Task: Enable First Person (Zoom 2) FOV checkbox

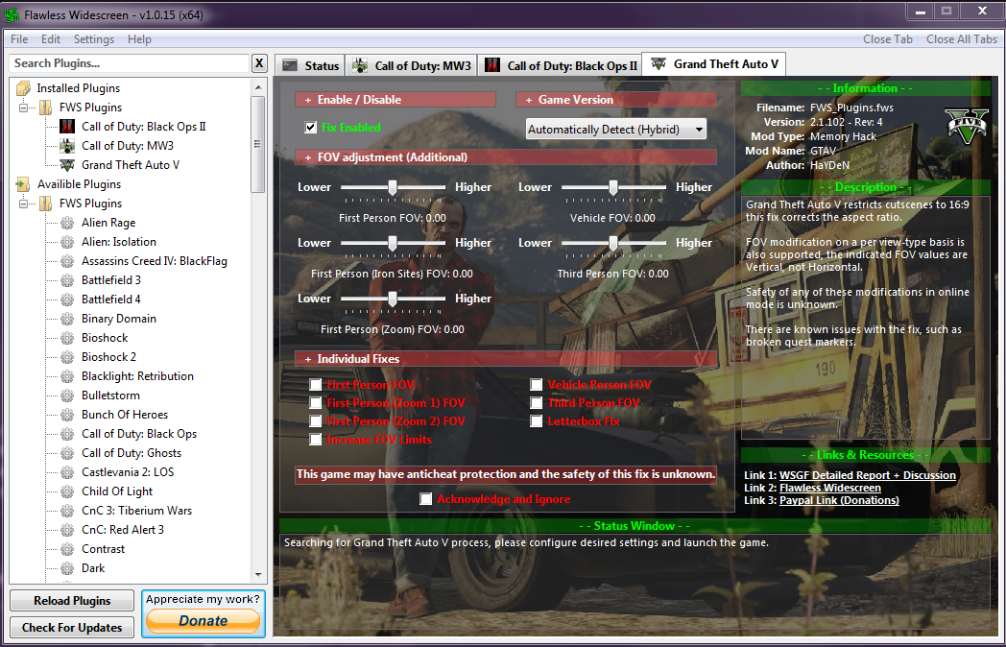Action: tap(315, 421)
